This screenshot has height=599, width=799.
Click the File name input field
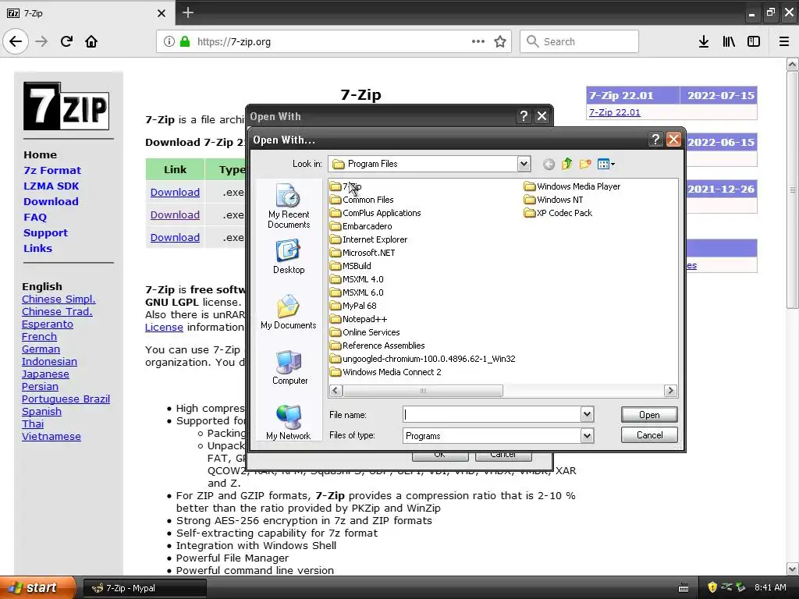492,415
